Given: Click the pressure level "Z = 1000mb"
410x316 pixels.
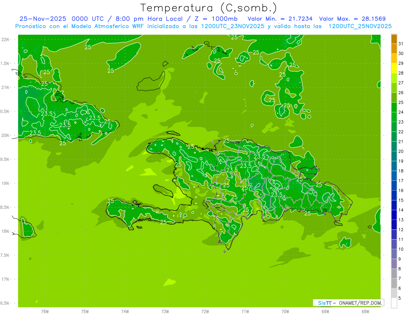Looking at the screenshot, I should (x=217, y=19).
